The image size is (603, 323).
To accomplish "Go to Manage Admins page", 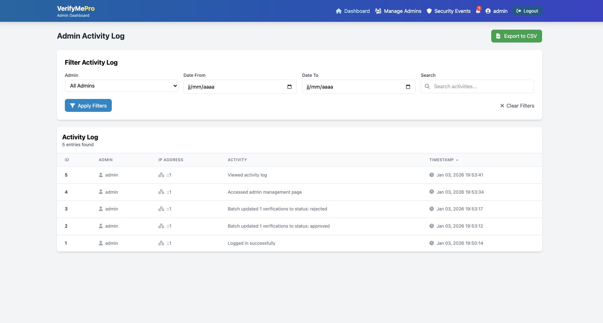I will 402,11.
